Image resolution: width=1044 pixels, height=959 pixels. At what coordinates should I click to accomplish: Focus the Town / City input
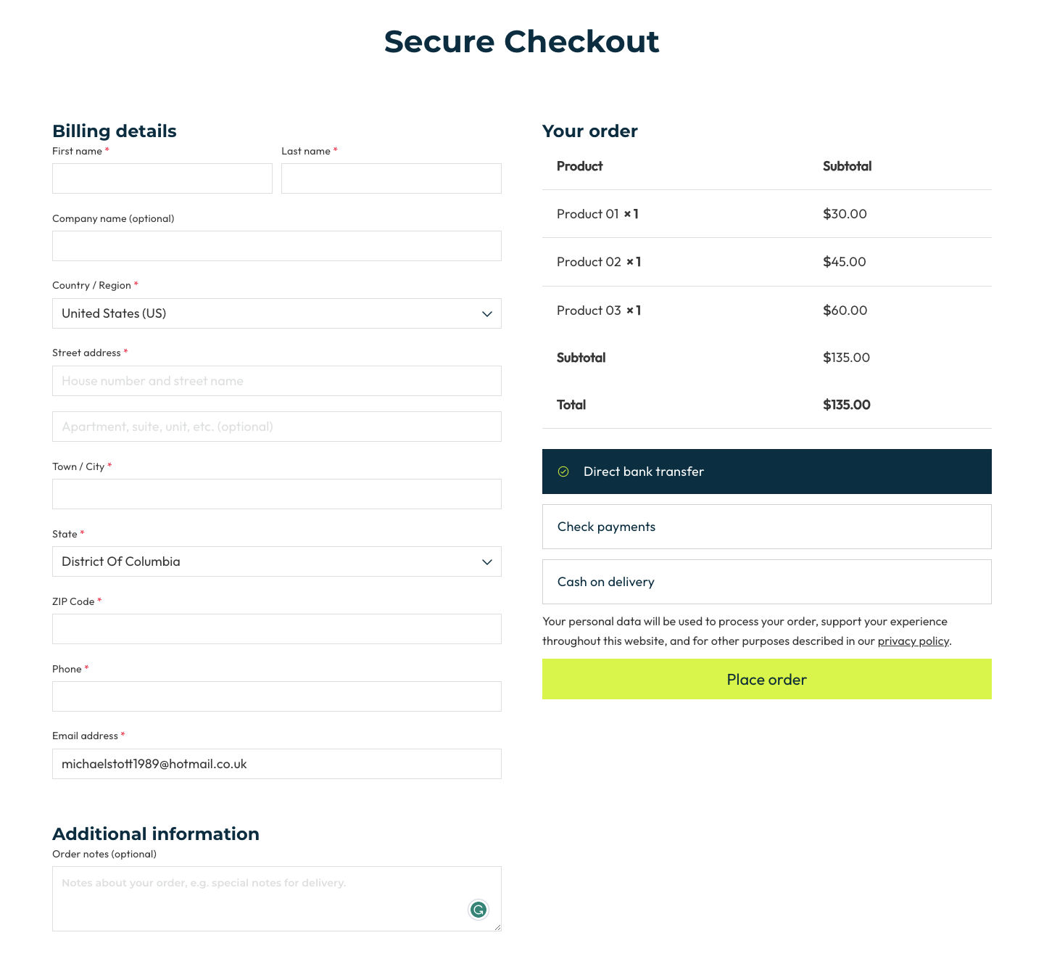[276, 494]
